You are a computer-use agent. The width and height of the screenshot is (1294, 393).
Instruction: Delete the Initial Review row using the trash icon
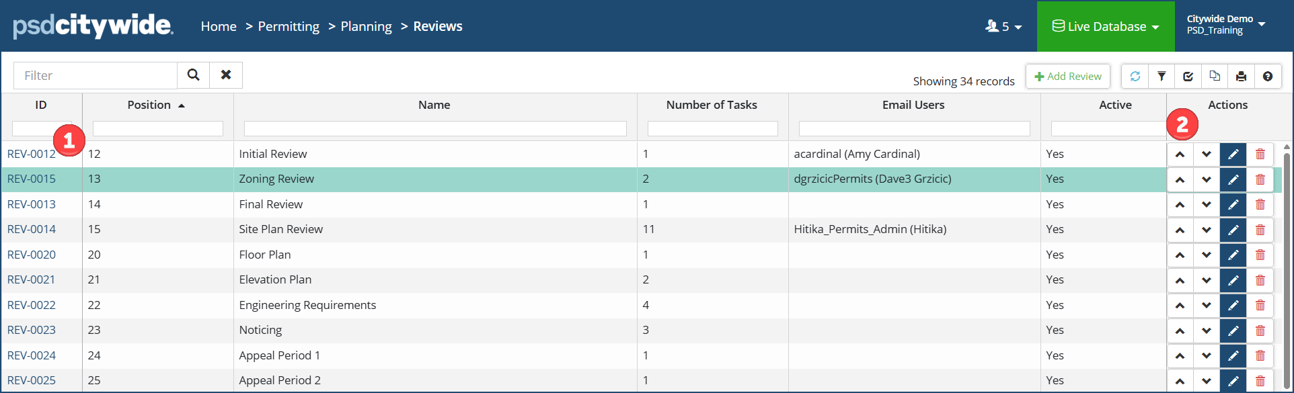[x=1260, y=155]
